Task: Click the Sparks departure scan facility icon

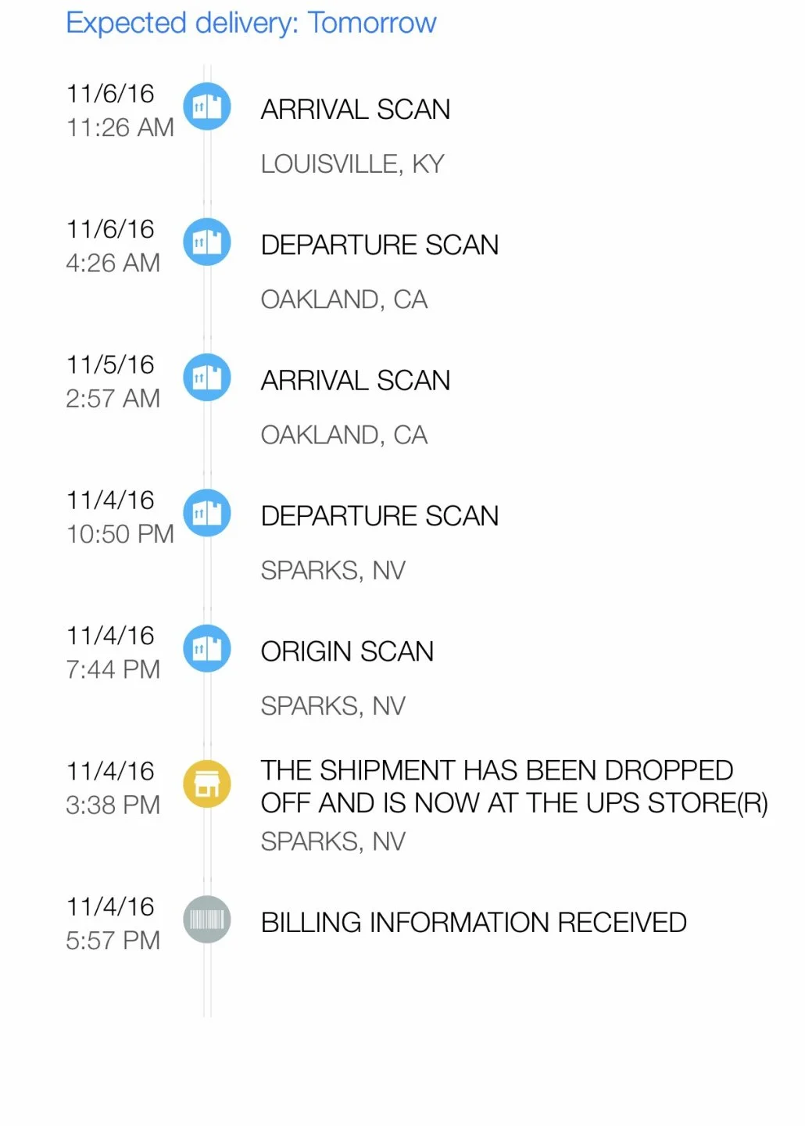Action: click(207, 513)
